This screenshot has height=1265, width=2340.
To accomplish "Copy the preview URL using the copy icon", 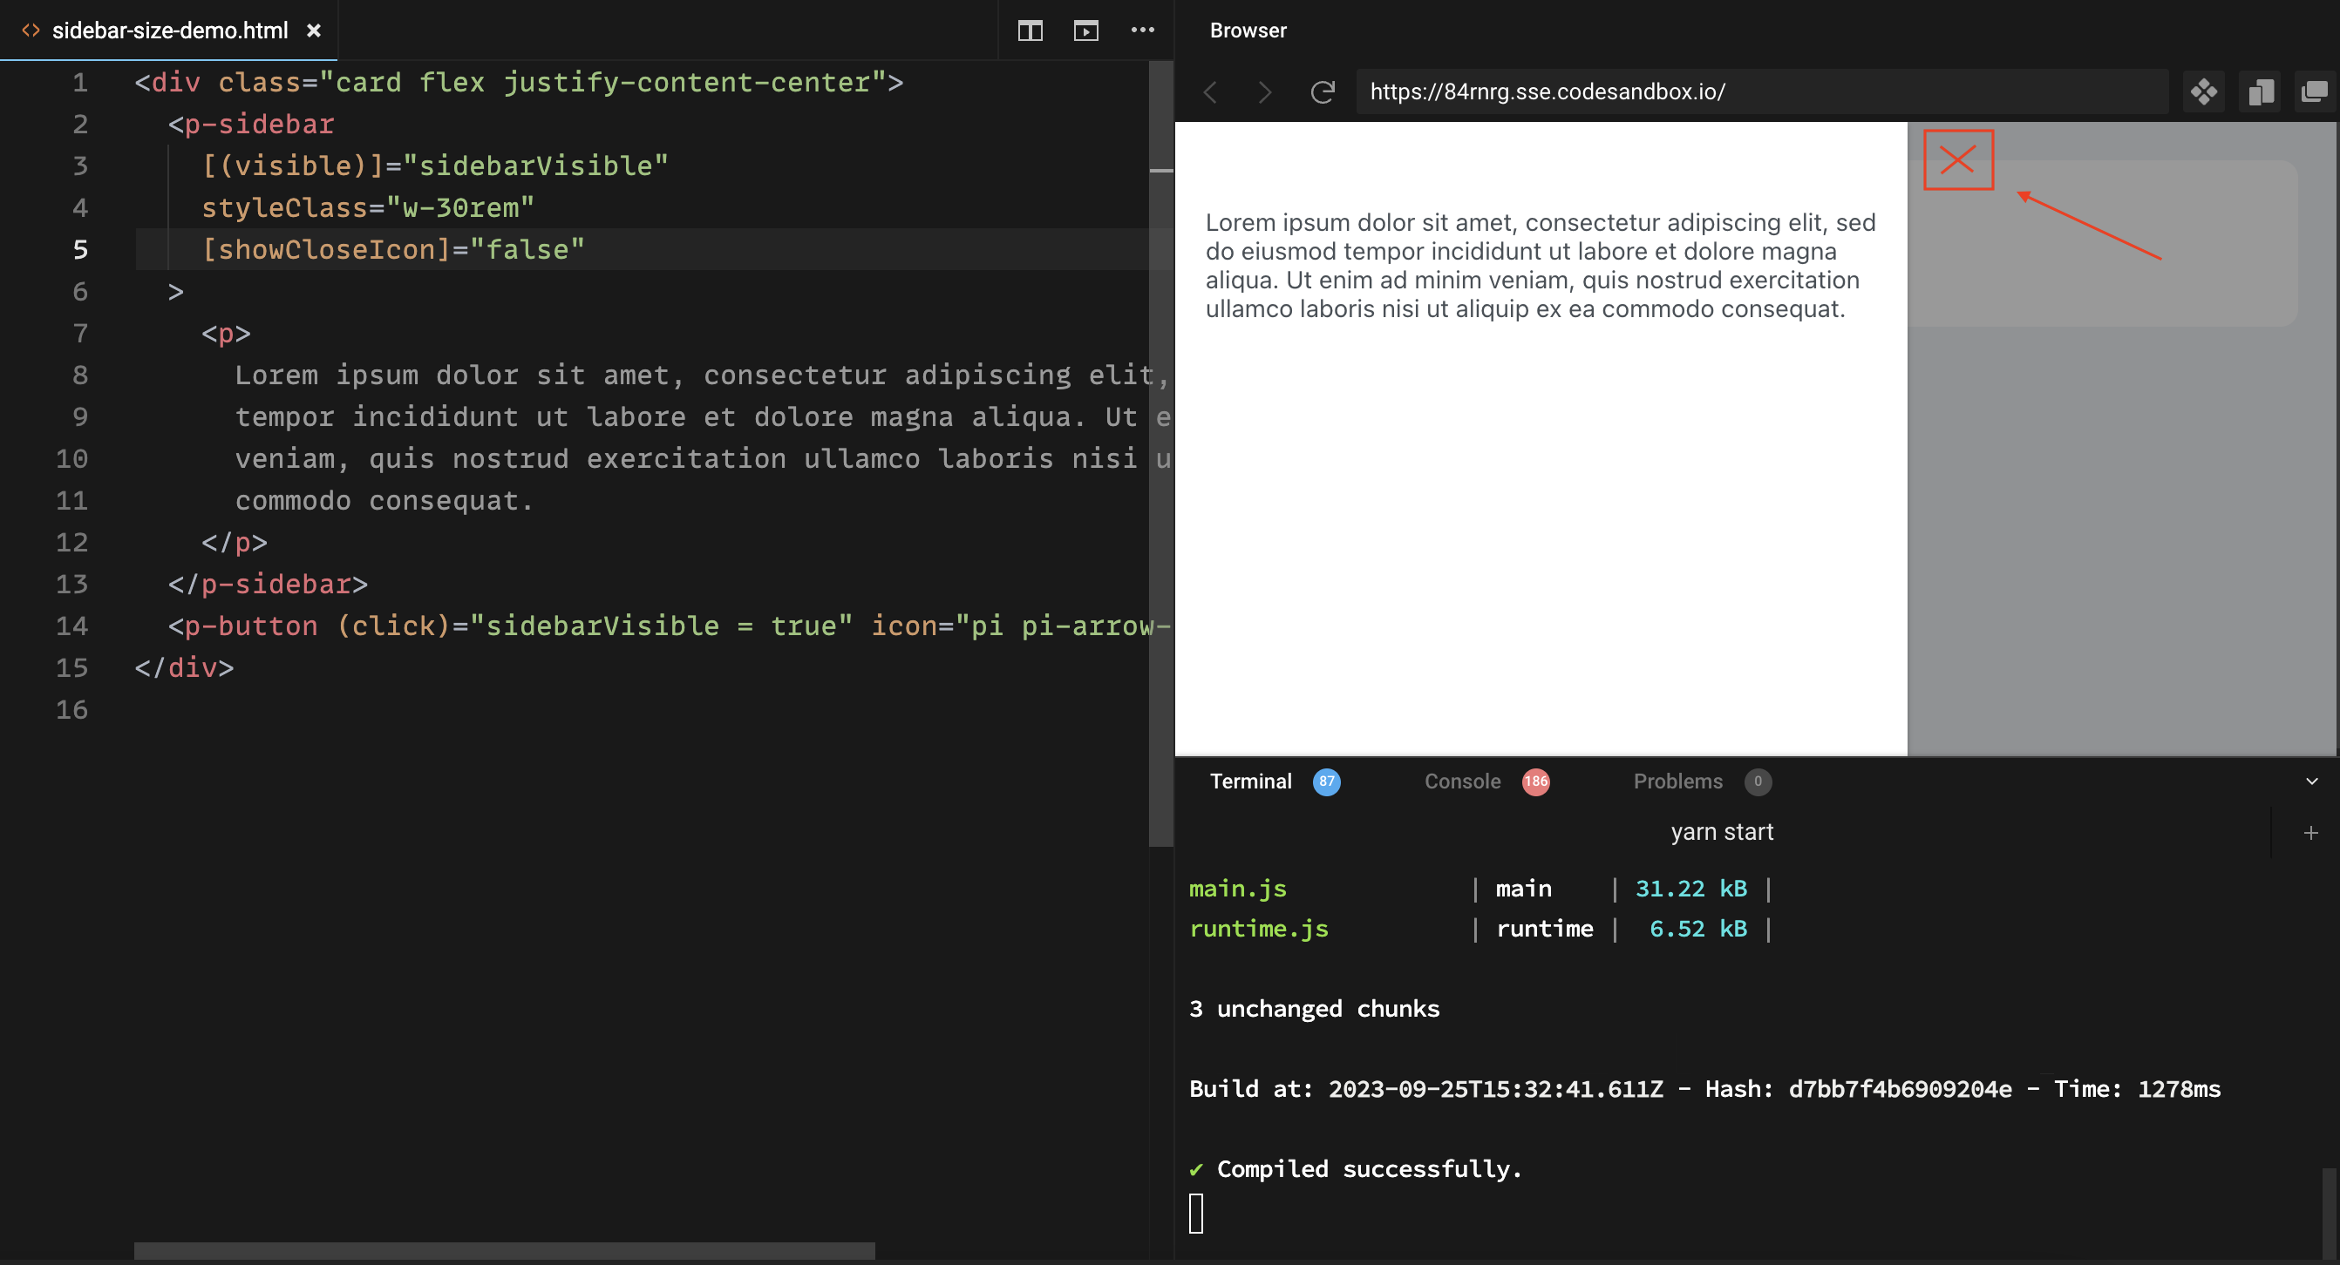I will click(x=2261, y=91).
